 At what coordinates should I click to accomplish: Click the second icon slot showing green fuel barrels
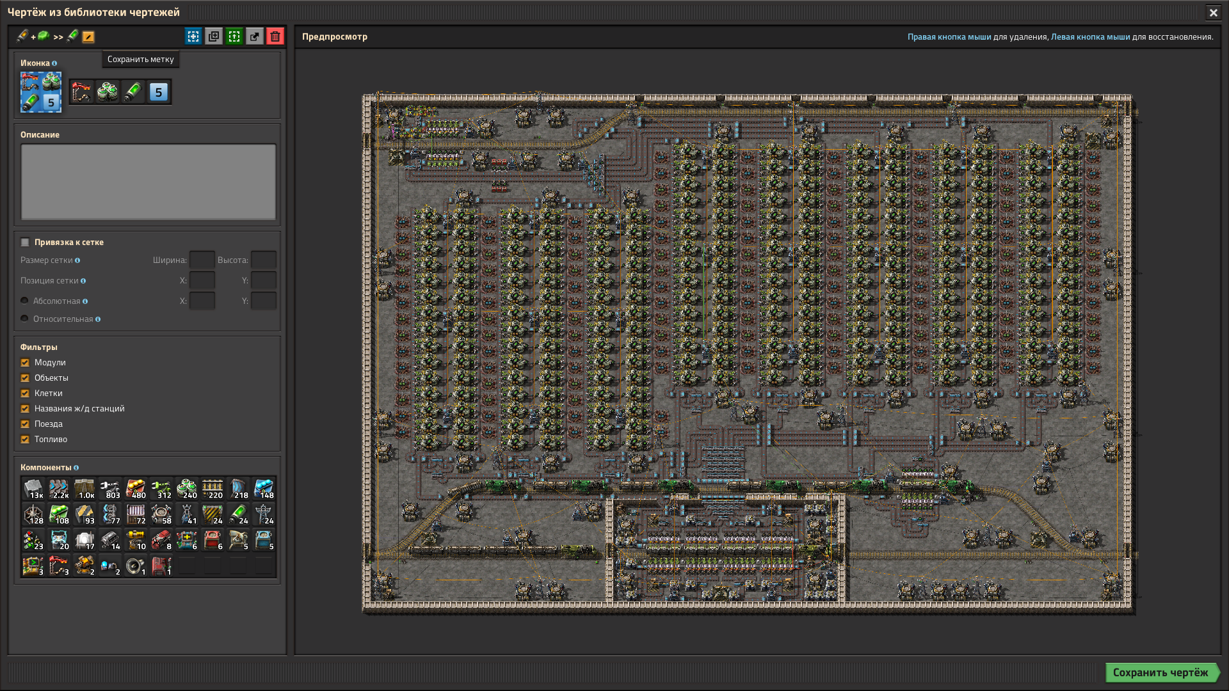point(108,92)
